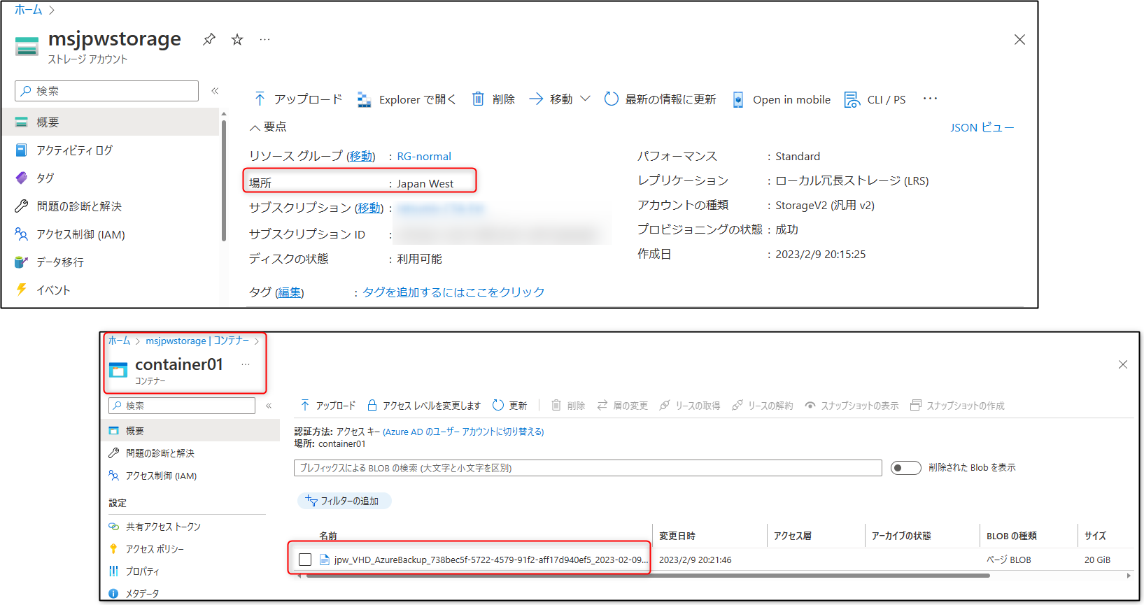Image resolution: width=1144 pixels, height=605 pixels.
Task: Click スナップショットの作成 in the toolbar
Action: 957,406
